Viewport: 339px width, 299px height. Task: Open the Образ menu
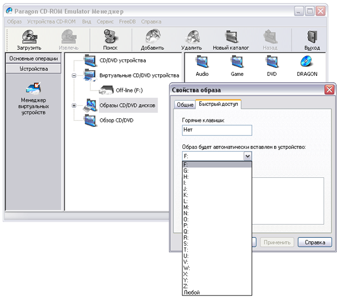(14, 22)
